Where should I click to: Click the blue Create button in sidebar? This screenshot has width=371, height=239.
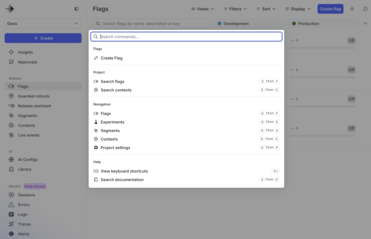(43, 38)
